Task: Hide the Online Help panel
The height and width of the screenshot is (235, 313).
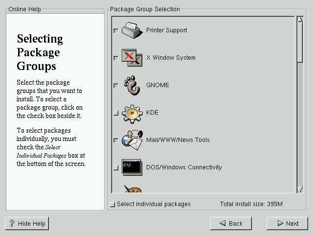Action: [27, 223]
